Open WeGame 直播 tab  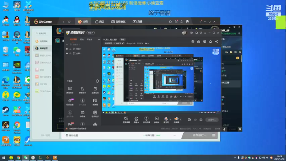138,21
